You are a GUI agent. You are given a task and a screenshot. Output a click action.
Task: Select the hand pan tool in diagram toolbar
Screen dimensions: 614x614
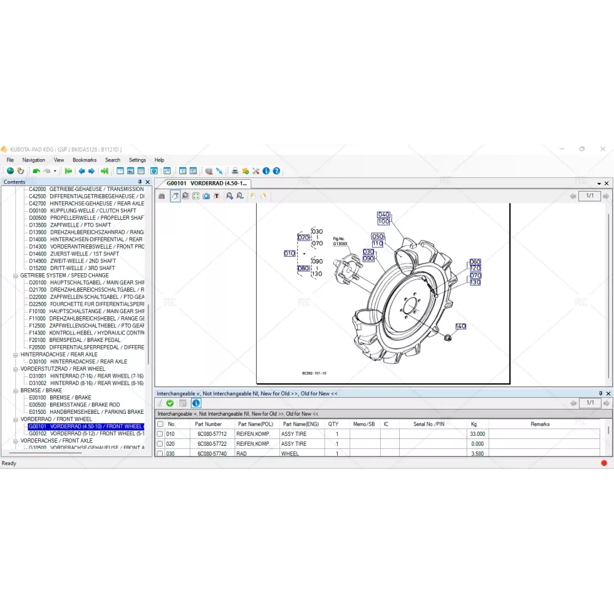tap(175, 196)
